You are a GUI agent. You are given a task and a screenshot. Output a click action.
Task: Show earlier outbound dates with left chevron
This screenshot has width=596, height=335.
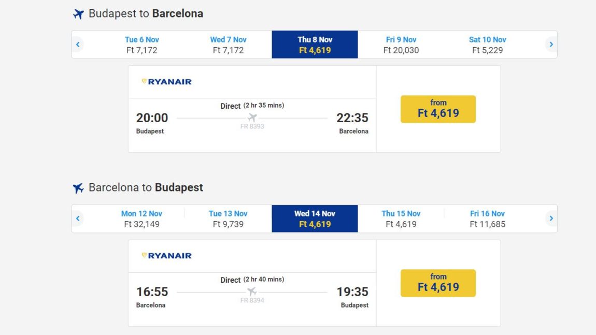[78, 45]
